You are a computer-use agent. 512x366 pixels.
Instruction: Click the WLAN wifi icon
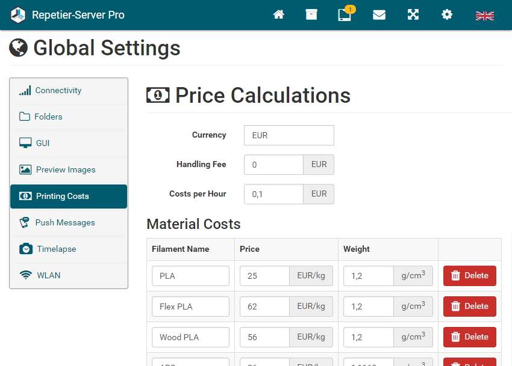click(25, 275)
